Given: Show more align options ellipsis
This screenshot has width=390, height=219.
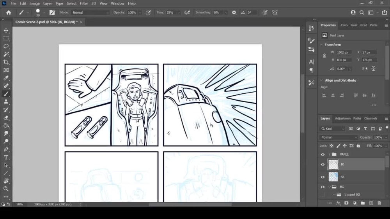Looking at the screenshot, I should [374, 105].
